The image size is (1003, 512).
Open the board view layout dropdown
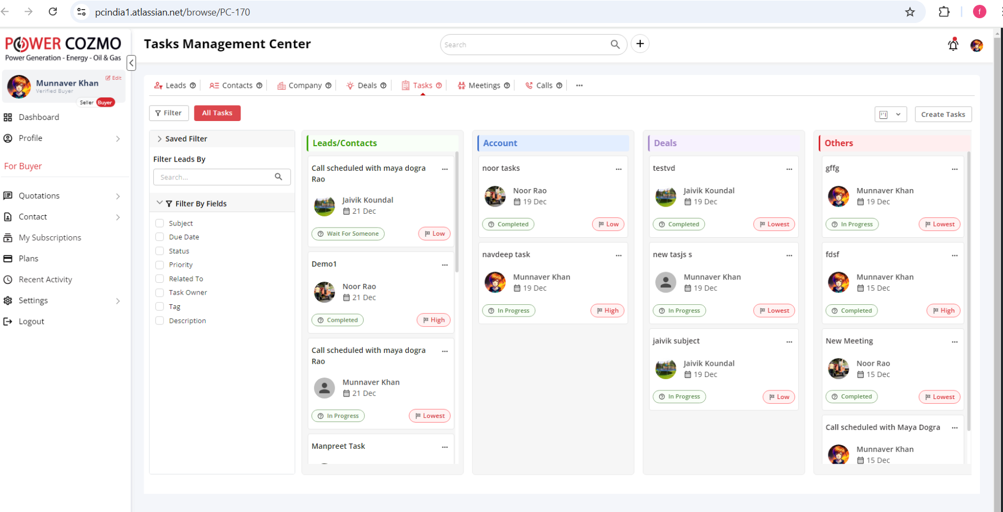point(890,114)
